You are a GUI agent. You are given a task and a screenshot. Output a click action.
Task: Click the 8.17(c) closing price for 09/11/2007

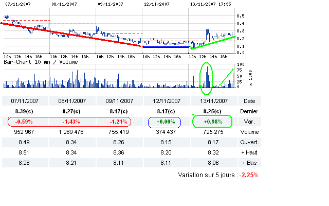(x=119, y=111)
